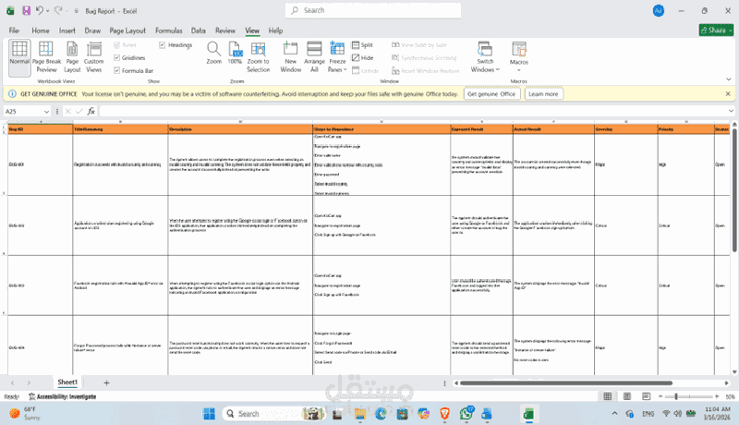Screen dimensions: 739x425
Task: Click the Split window button
Action: pyautogui.click(x=362, y=44)
